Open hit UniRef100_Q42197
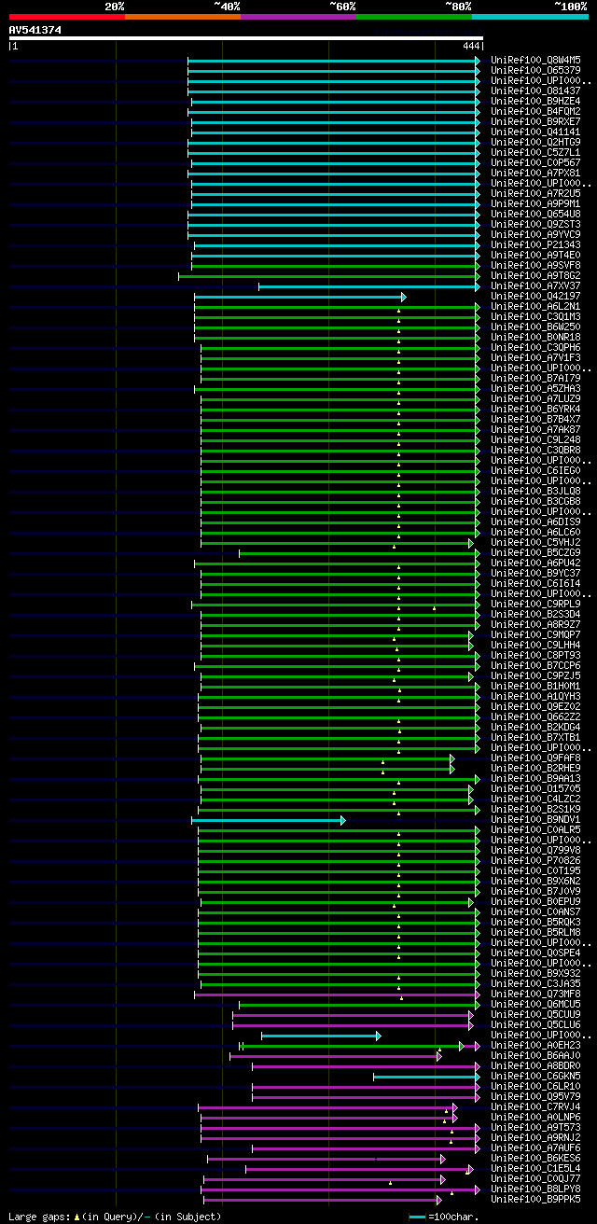Image resolution: width=597 pixels, height=1224 pixels. pyautogui.click(x=536, y=296)
